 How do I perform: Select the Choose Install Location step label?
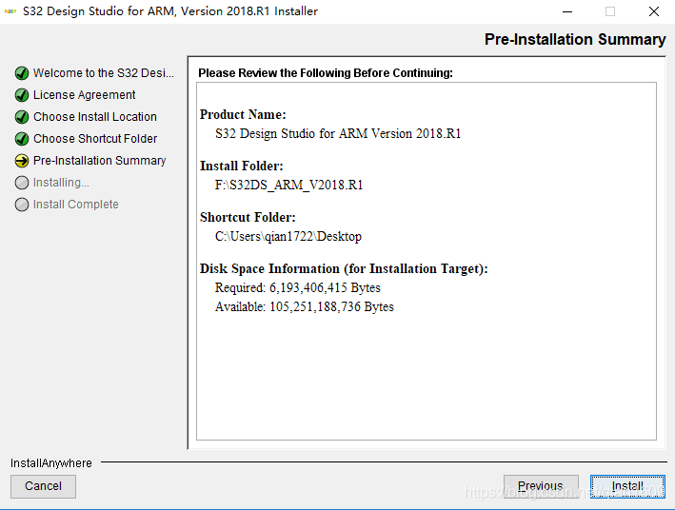(x=94, y=117)
